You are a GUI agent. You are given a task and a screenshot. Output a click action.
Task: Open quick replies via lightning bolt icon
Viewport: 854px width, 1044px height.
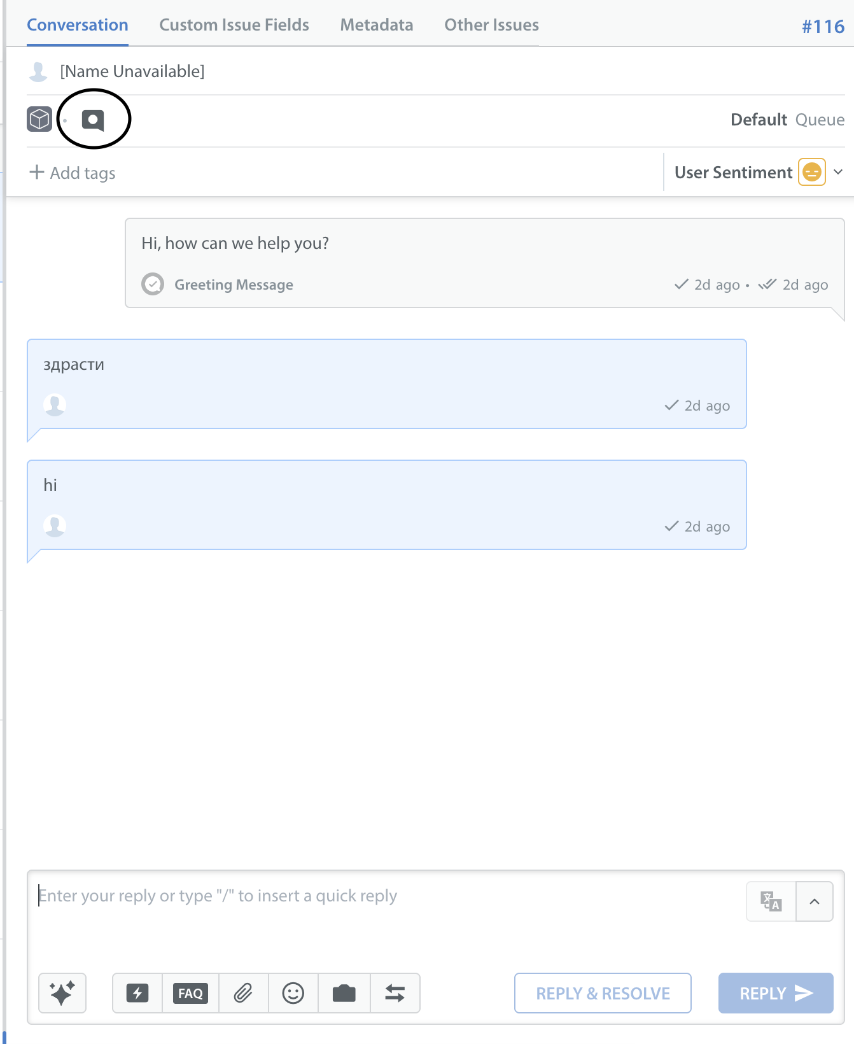pos(137,992)
